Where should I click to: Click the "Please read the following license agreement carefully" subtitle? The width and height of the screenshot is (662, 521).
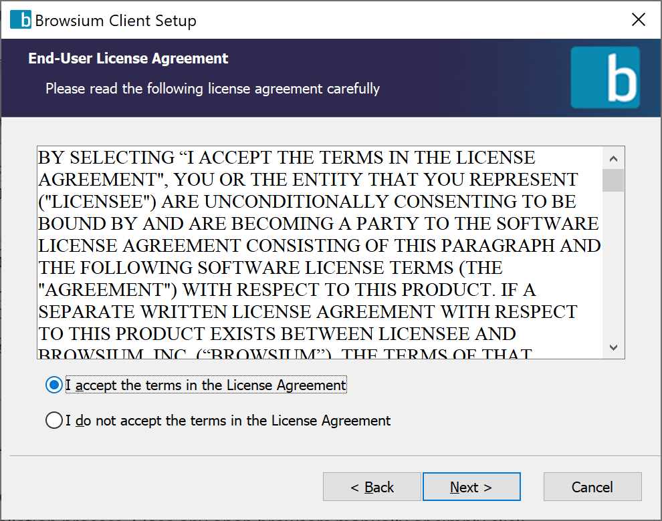(213, 88)
